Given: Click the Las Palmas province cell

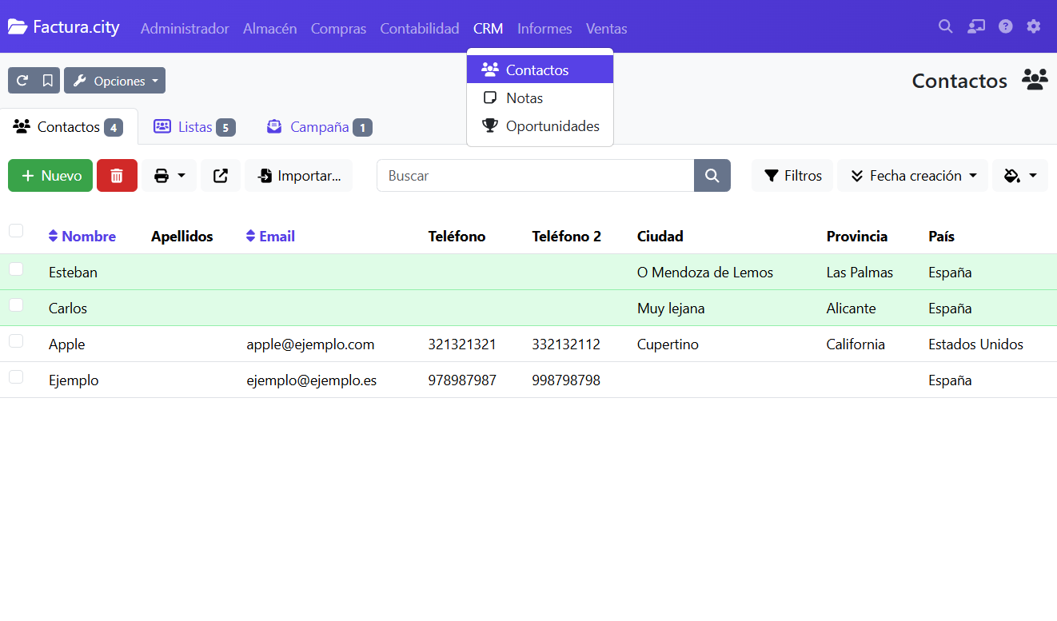Looking at the screenshot, I should pyautogui.click(x=860, y=273).
